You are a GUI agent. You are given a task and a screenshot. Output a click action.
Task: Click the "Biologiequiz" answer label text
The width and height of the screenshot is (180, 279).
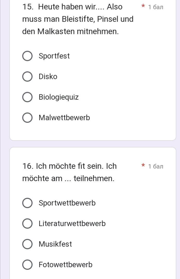58,97
